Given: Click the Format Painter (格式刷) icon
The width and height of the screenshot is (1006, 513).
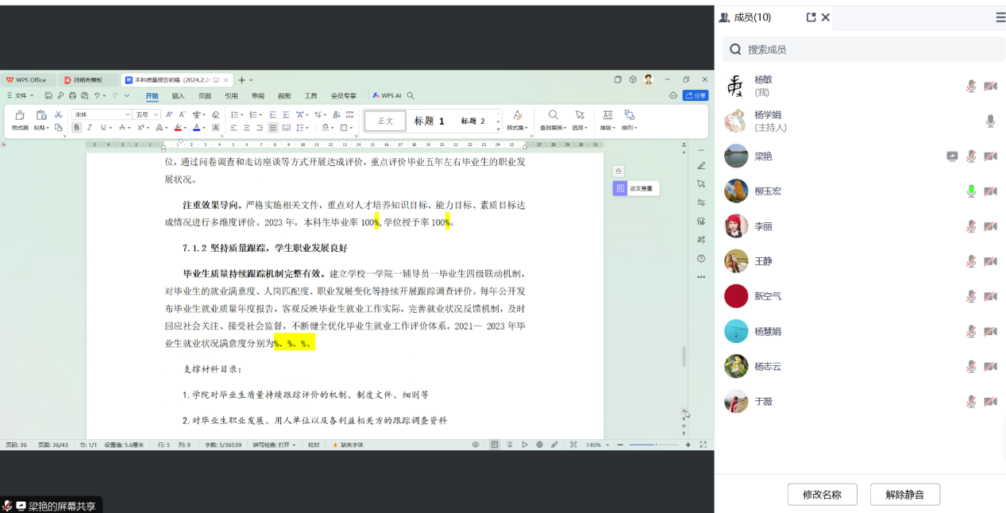Looking at the screenshot, I should [x=20, y=118].
